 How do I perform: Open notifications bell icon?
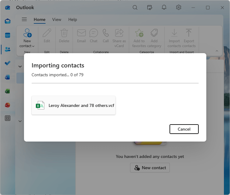pyautogui.click(x=164, y=7)
